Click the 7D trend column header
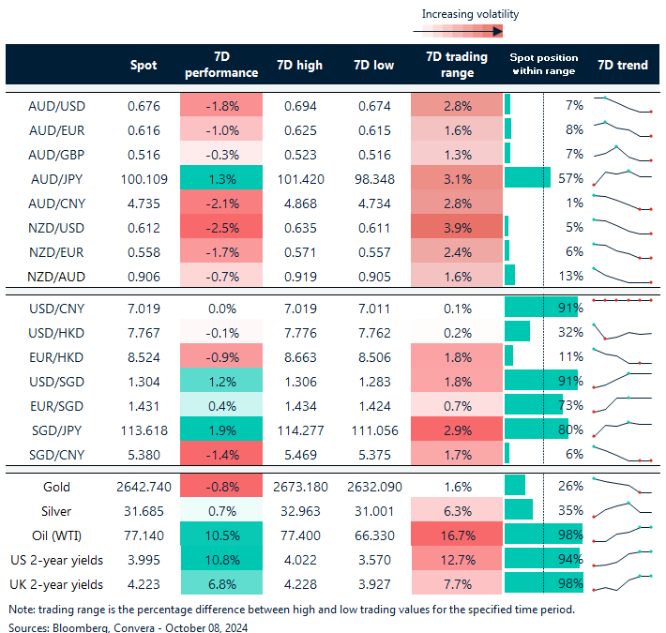The height and width of the screenshot is (633, 666). (623, 65)
